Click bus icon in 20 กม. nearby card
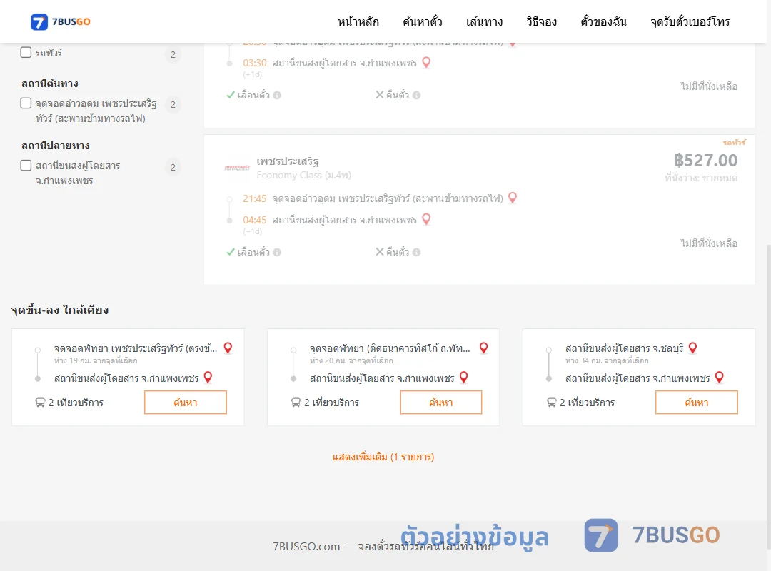This screenshot has height=571, width=771. (296, 403)
